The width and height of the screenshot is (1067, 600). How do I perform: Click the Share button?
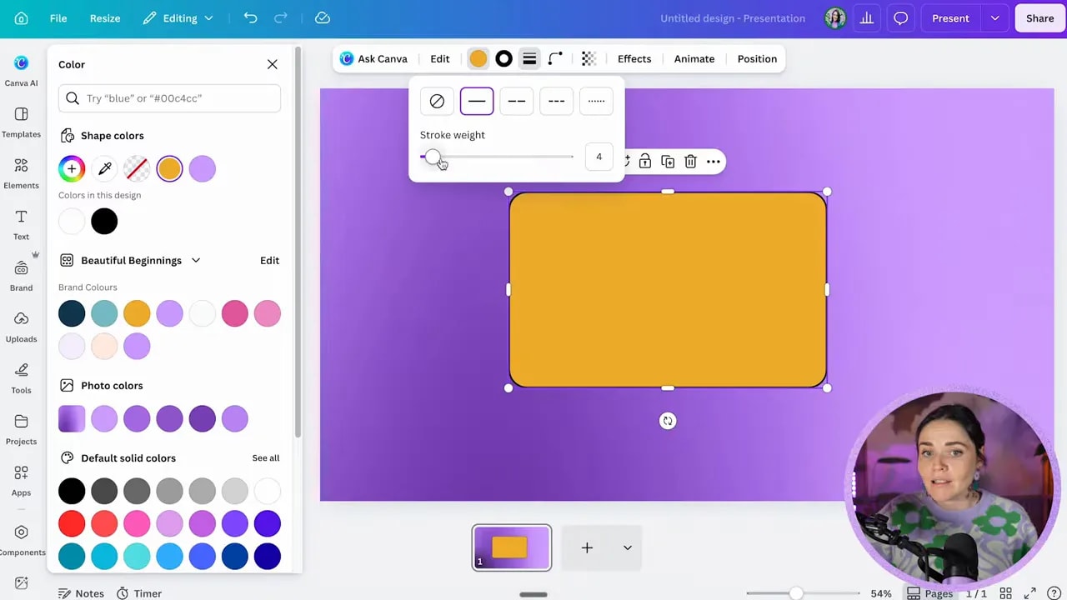[x=1039, y=18]
